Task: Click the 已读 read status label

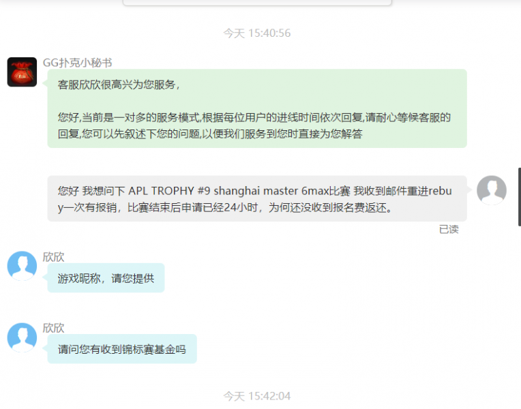Action: 449,229
